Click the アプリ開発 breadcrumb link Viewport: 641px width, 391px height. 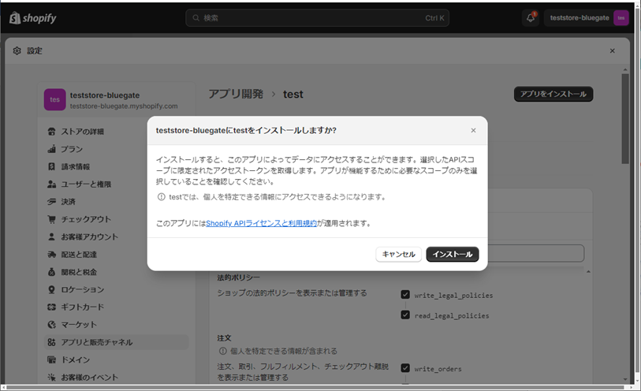click(x=236, y=94)
